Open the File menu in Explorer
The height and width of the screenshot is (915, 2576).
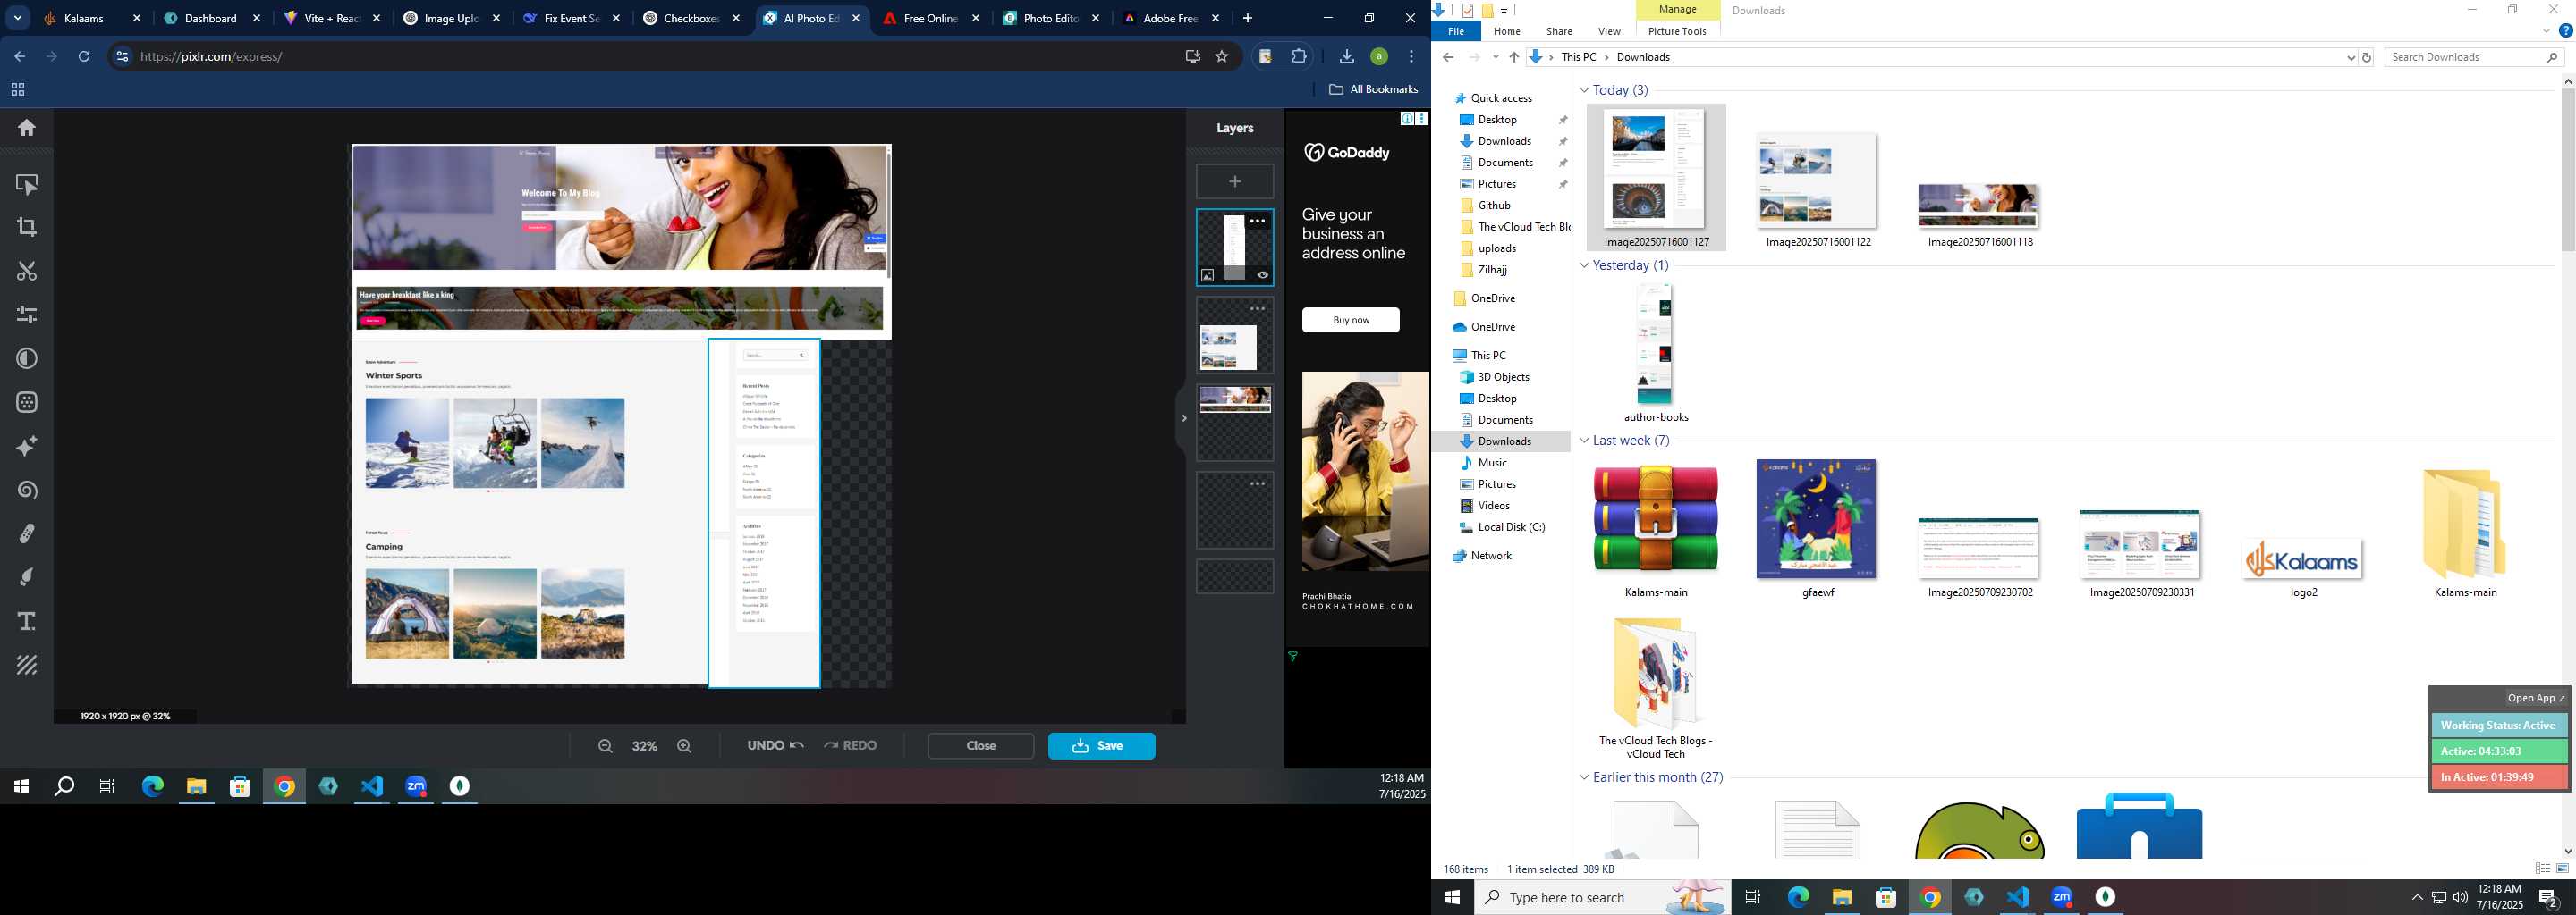[1456, 31]
